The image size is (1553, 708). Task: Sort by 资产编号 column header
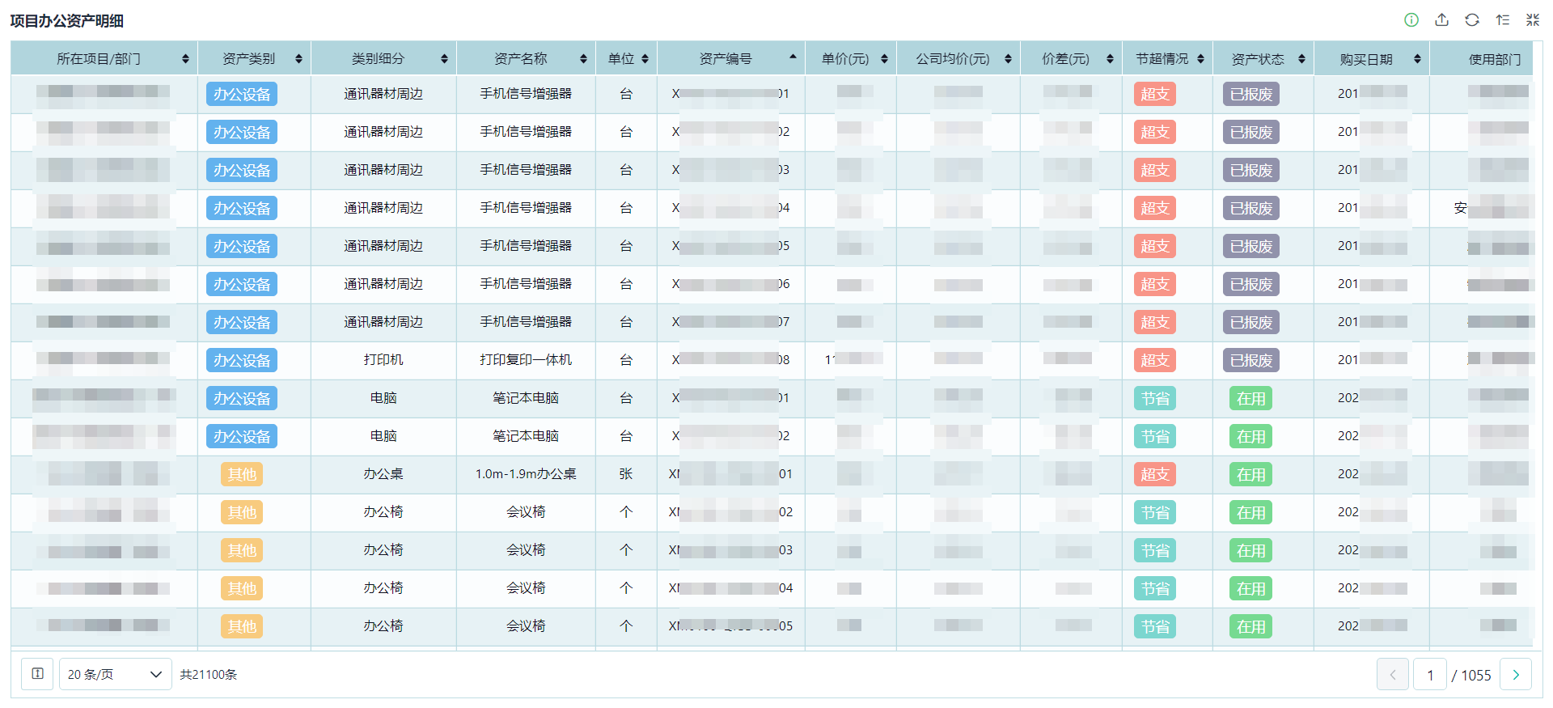(x=726, y=59)
